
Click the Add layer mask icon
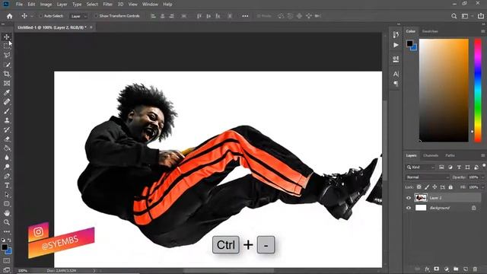(x=436, y=269)
